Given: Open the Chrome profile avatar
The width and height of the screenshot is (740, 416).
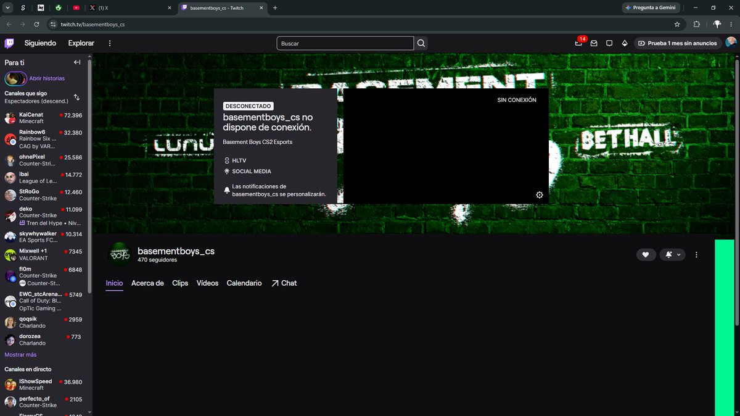Looking at the screenshot, I should point(717,24).
